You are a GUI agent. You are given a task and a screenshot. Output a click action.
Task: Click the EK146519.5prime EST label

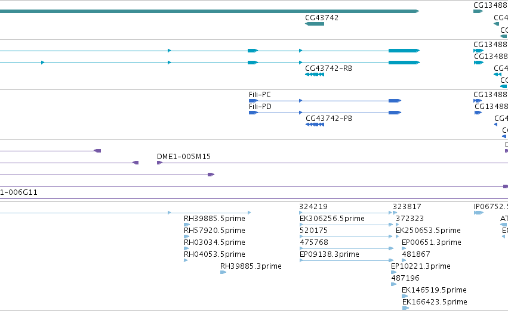click(434, 290)
